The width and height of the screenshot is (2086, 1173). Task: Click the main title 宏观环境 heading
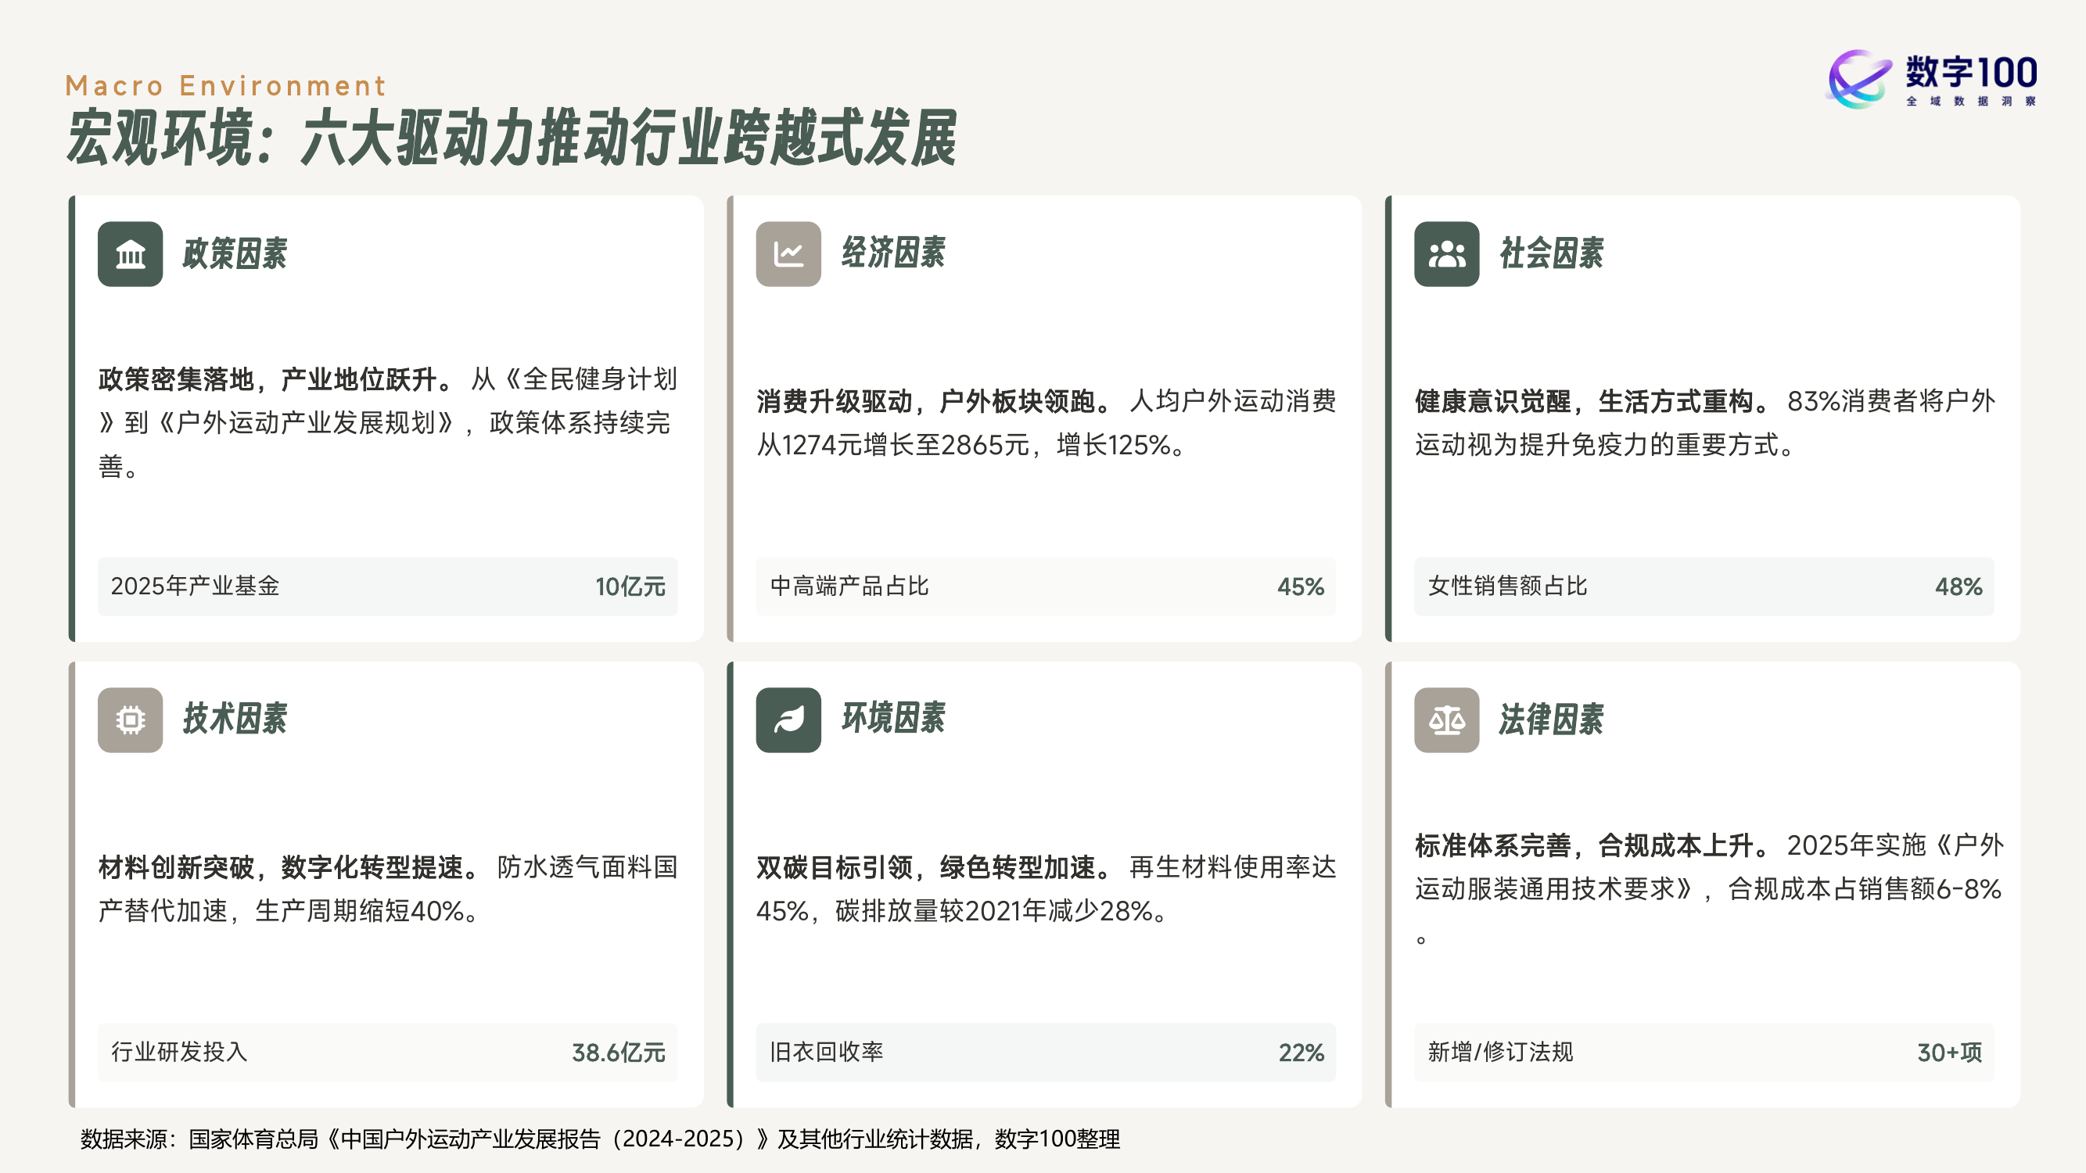pos(512,139)
